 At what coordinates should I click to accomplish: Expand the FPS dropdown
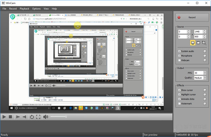pos(205,73)
